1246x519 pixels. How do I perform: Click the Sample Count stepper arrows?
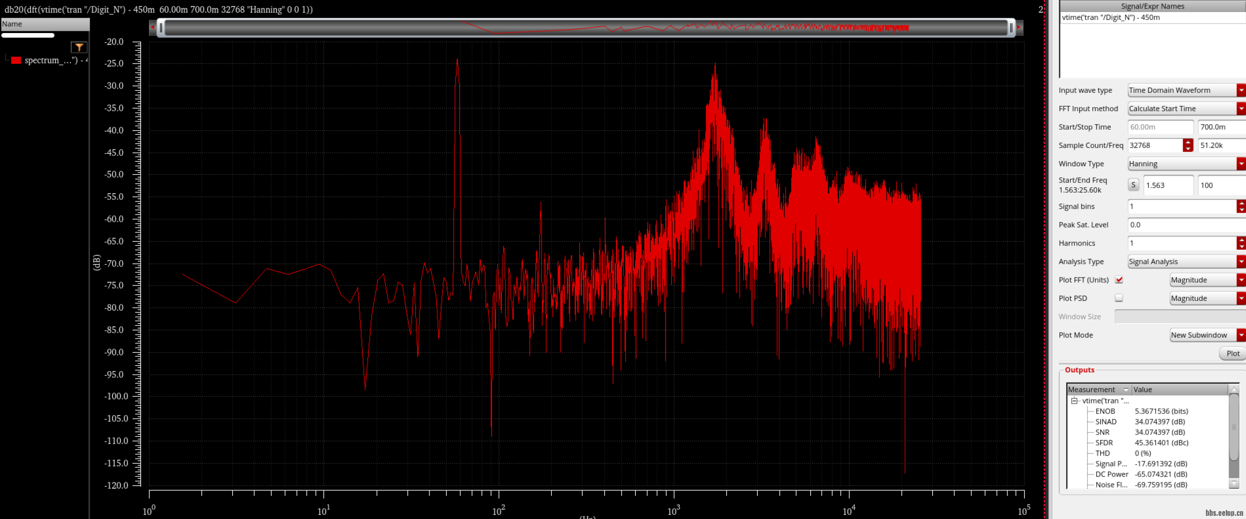point(1188,145)
